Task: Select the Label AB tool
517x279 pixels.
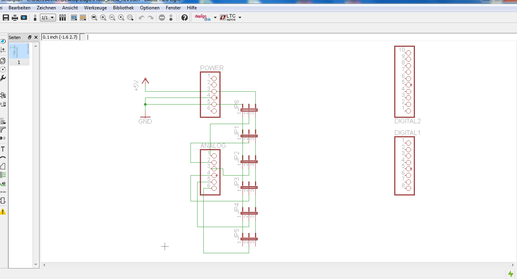Action: tap(3, 183)
